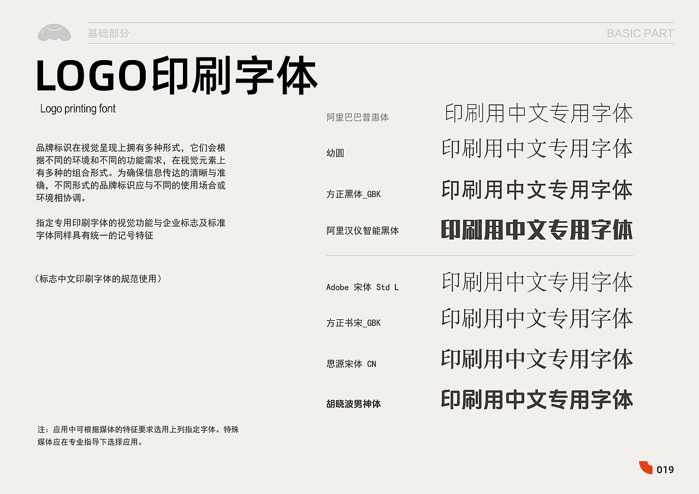Click the sample text beside 方正书宋_GBK
The width and height of the screenshot is (699, 494).
(537, 318)
